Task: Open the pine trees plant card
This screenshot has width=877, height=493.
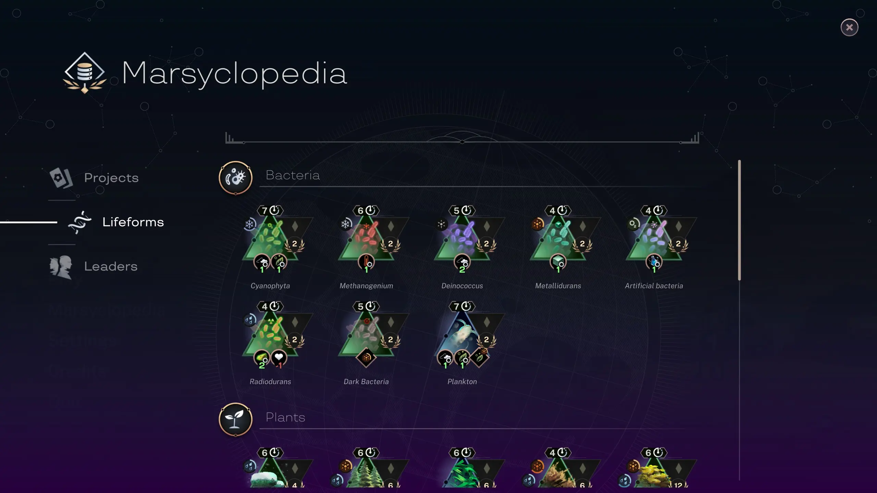Action: pos(366,470)
